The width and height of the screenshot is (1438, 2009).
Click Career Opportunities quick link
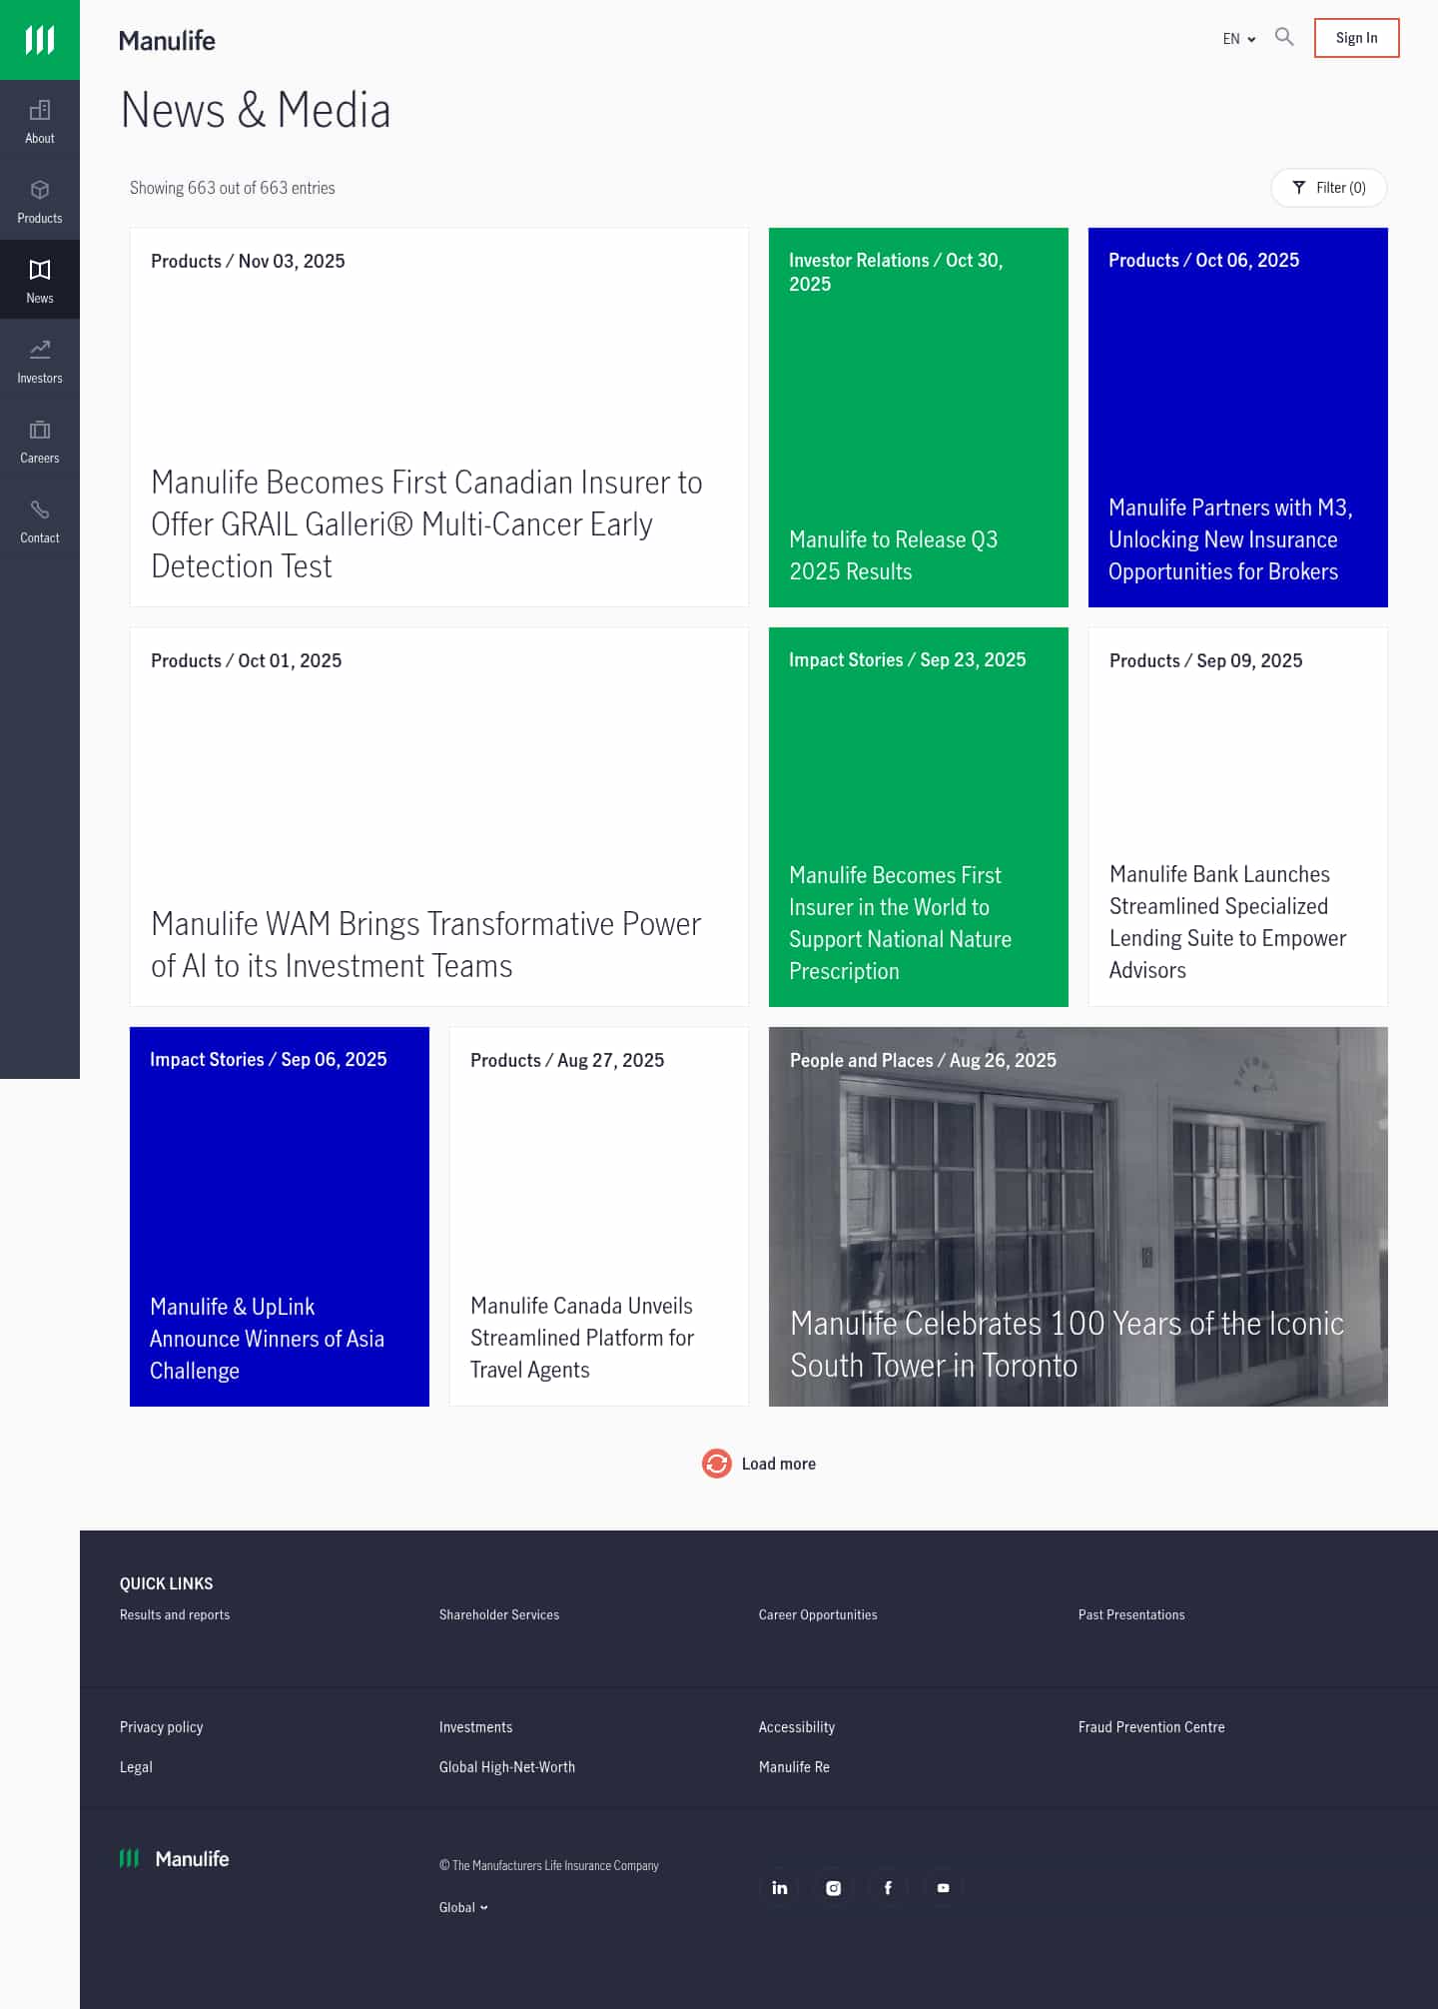point(818,1614)
